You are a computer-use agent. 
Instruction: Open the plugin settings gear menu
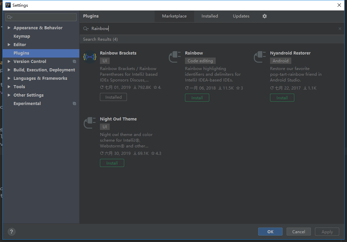click(x=265, y=16)
